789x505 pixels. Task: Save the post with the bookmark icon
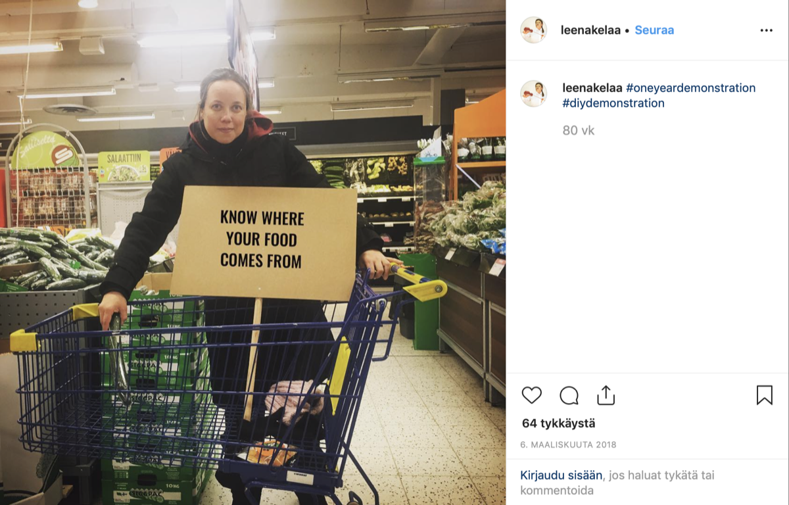[x=764, y=395]
